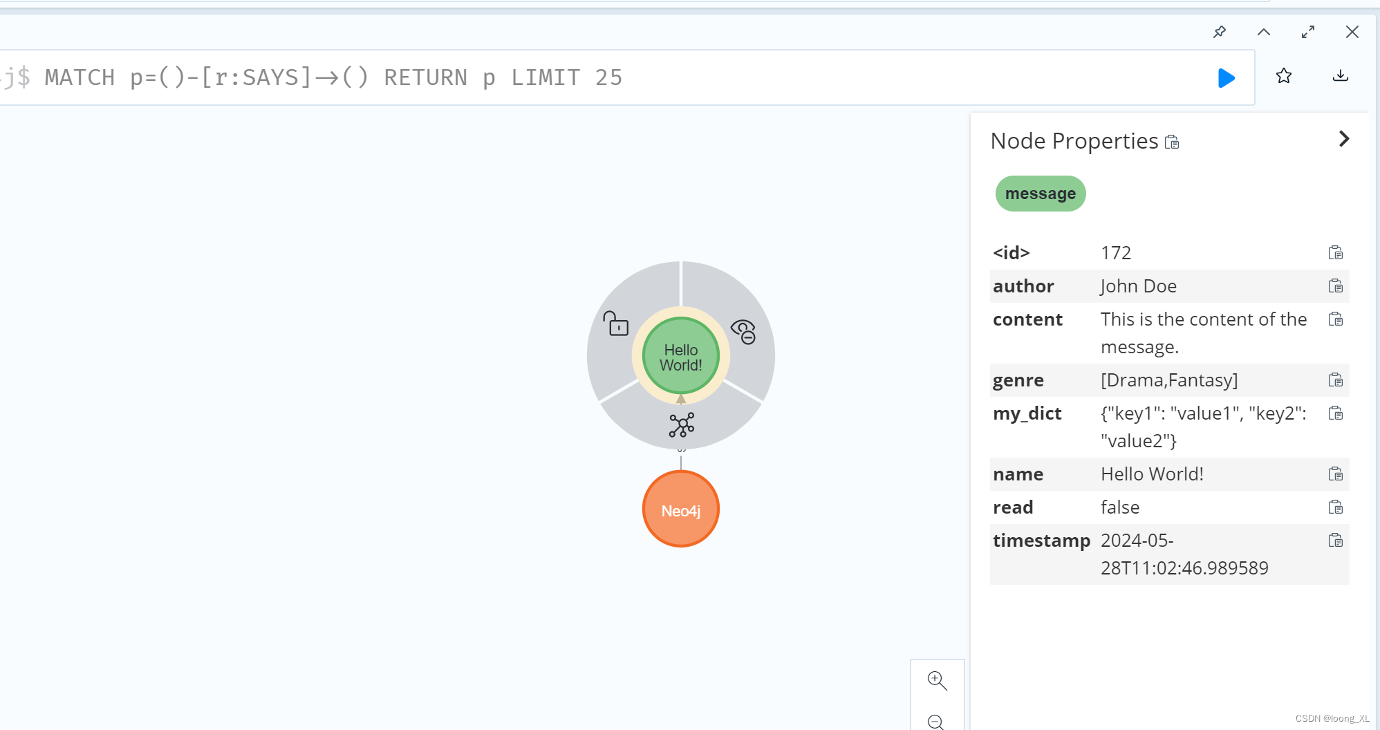1380x730 pixels.
Task: Copy the name property value
Action: [1336, 474]
